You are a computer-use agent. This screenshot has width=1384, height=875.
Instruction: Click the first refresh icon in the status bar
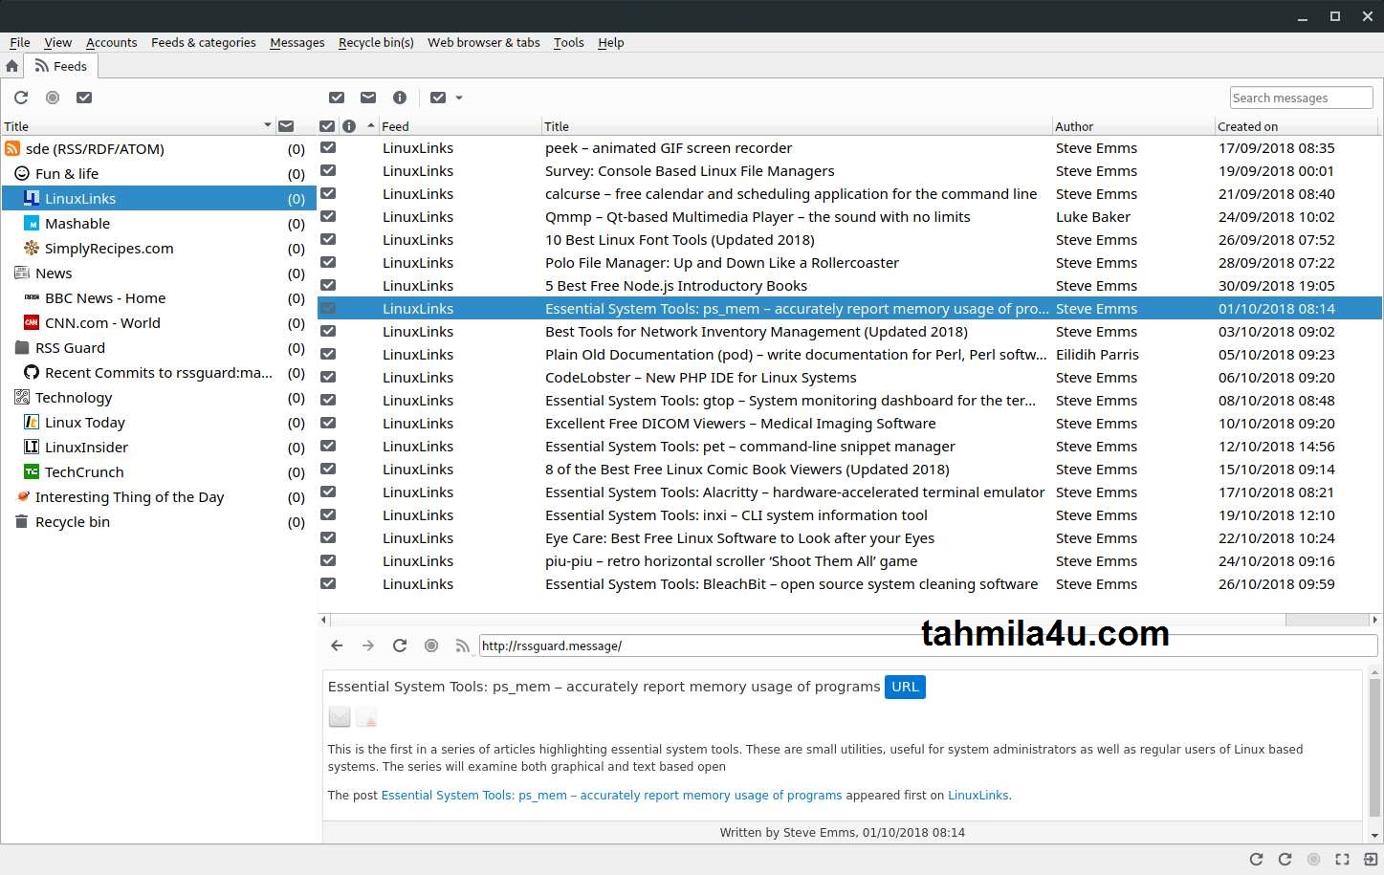(1257, 859)
